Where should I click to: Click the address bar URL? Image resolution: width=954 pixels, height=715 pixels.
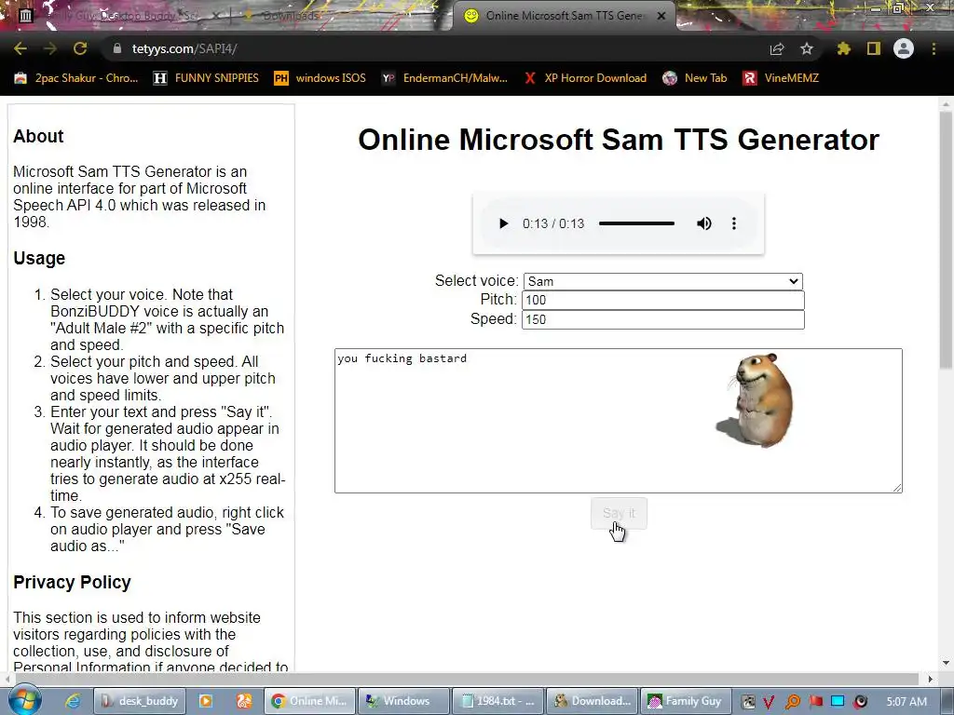184,48
